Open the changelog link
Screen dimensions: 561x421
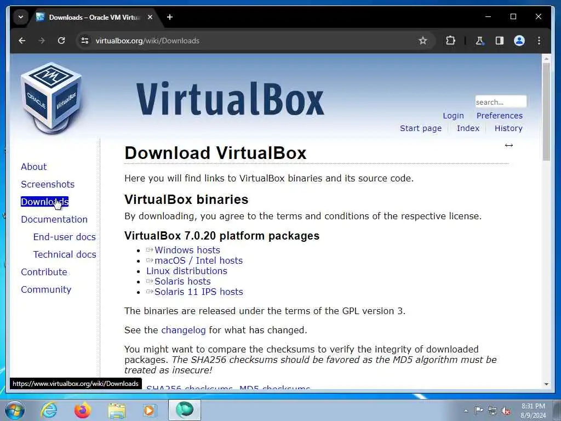[x=184, y=330]
